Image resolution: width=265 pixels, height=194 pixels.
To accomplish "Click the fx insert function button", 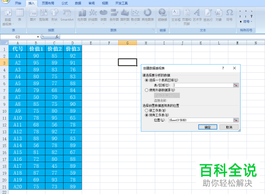I will (x=57, y=37).
